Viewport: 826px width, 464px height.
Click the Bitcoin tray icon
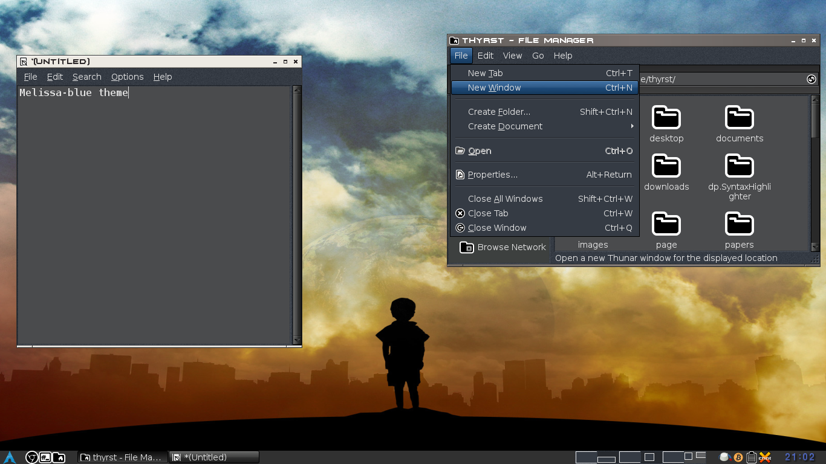click(738, 457)
